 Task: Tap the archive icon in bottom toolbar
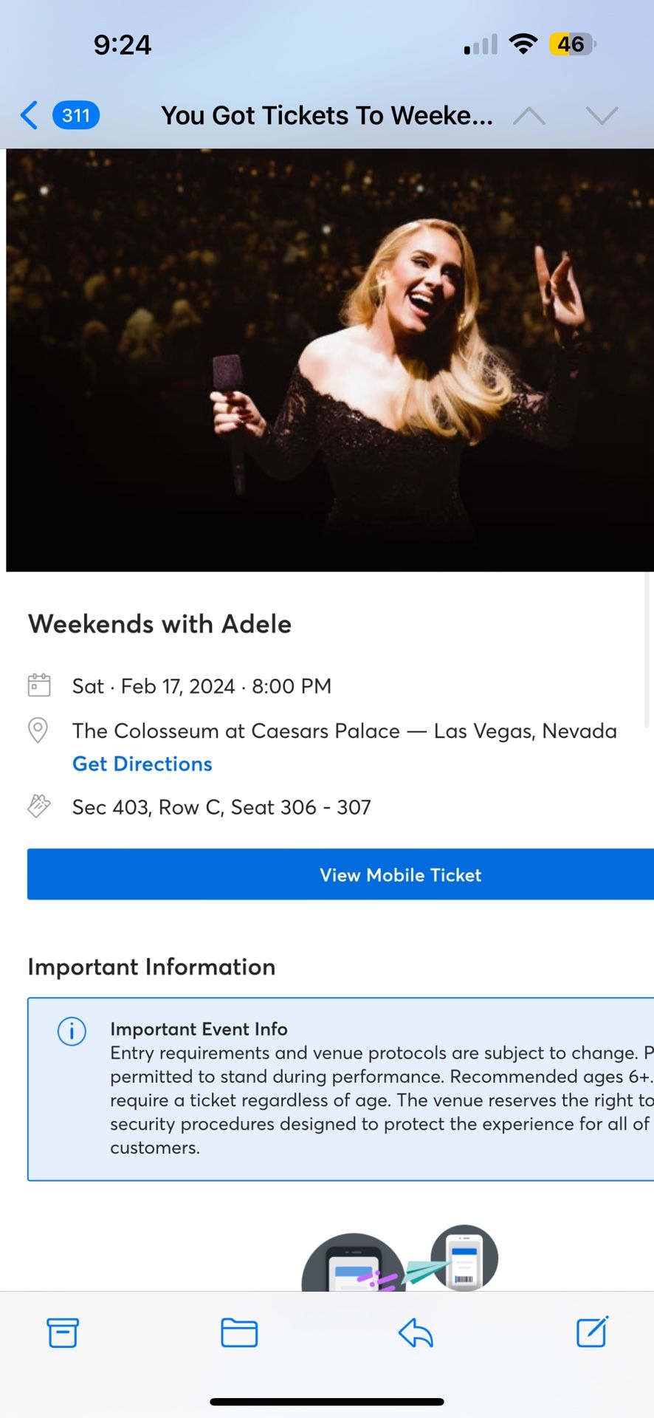pos(63,1332)
